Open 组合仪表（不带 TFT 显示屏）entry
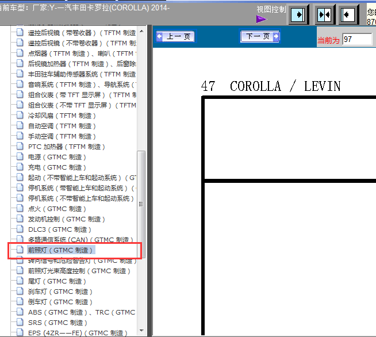Screen dimensions: 376x337 (x=82, y=105)
